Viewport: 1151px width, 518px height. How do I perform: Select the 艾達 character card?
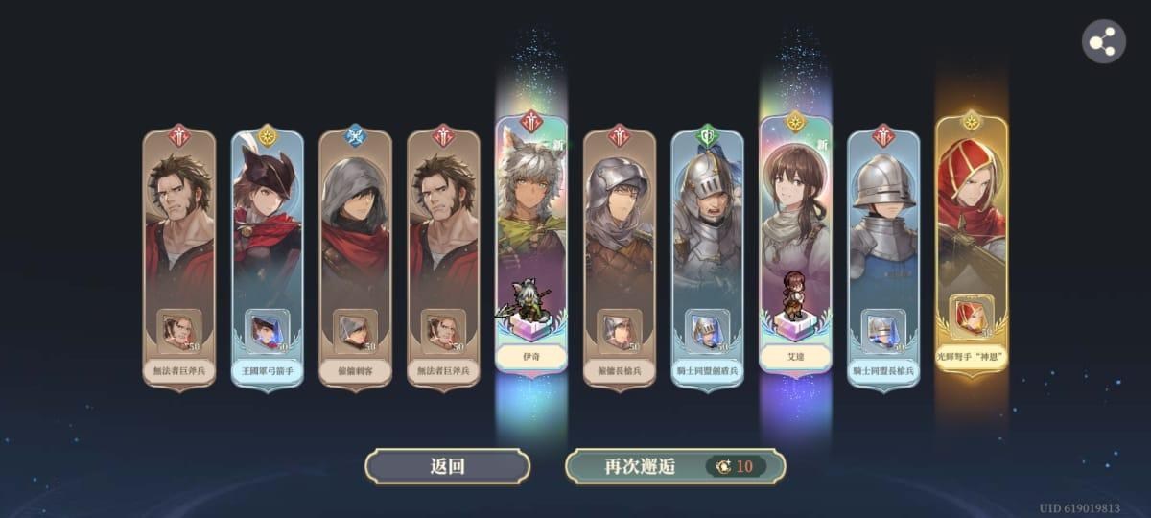(795, 246)
